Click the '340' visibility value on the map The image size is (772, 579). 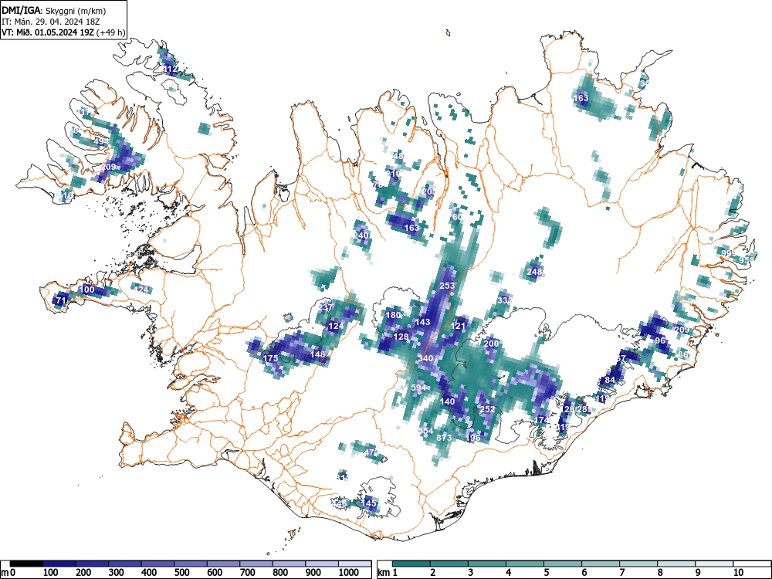point(425,358)
